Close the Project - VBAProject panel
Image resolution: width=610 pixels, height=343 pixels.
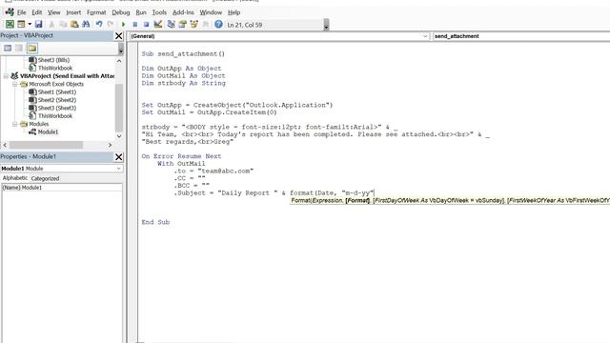[x=118, y=36]
